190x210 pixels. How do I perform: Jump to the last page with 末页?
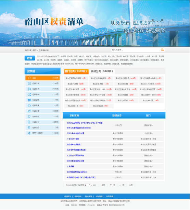[x=131, y=185]
